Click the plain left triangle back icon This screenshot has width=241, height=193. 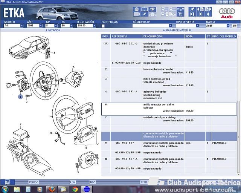(x=208, y=14)
